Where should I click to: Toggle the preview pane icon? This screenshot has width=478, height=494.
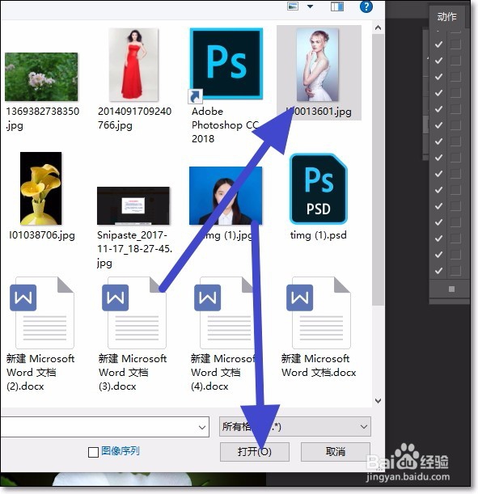coord(337,6)
